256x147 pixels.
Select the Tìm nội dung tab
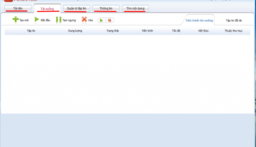point(136,8)
